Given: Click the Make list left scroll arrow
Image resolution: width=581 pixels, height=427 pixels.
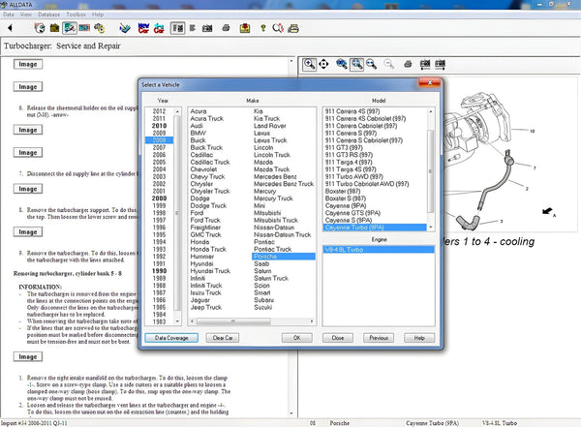Looking at the screenshot, I should [192, 321].
